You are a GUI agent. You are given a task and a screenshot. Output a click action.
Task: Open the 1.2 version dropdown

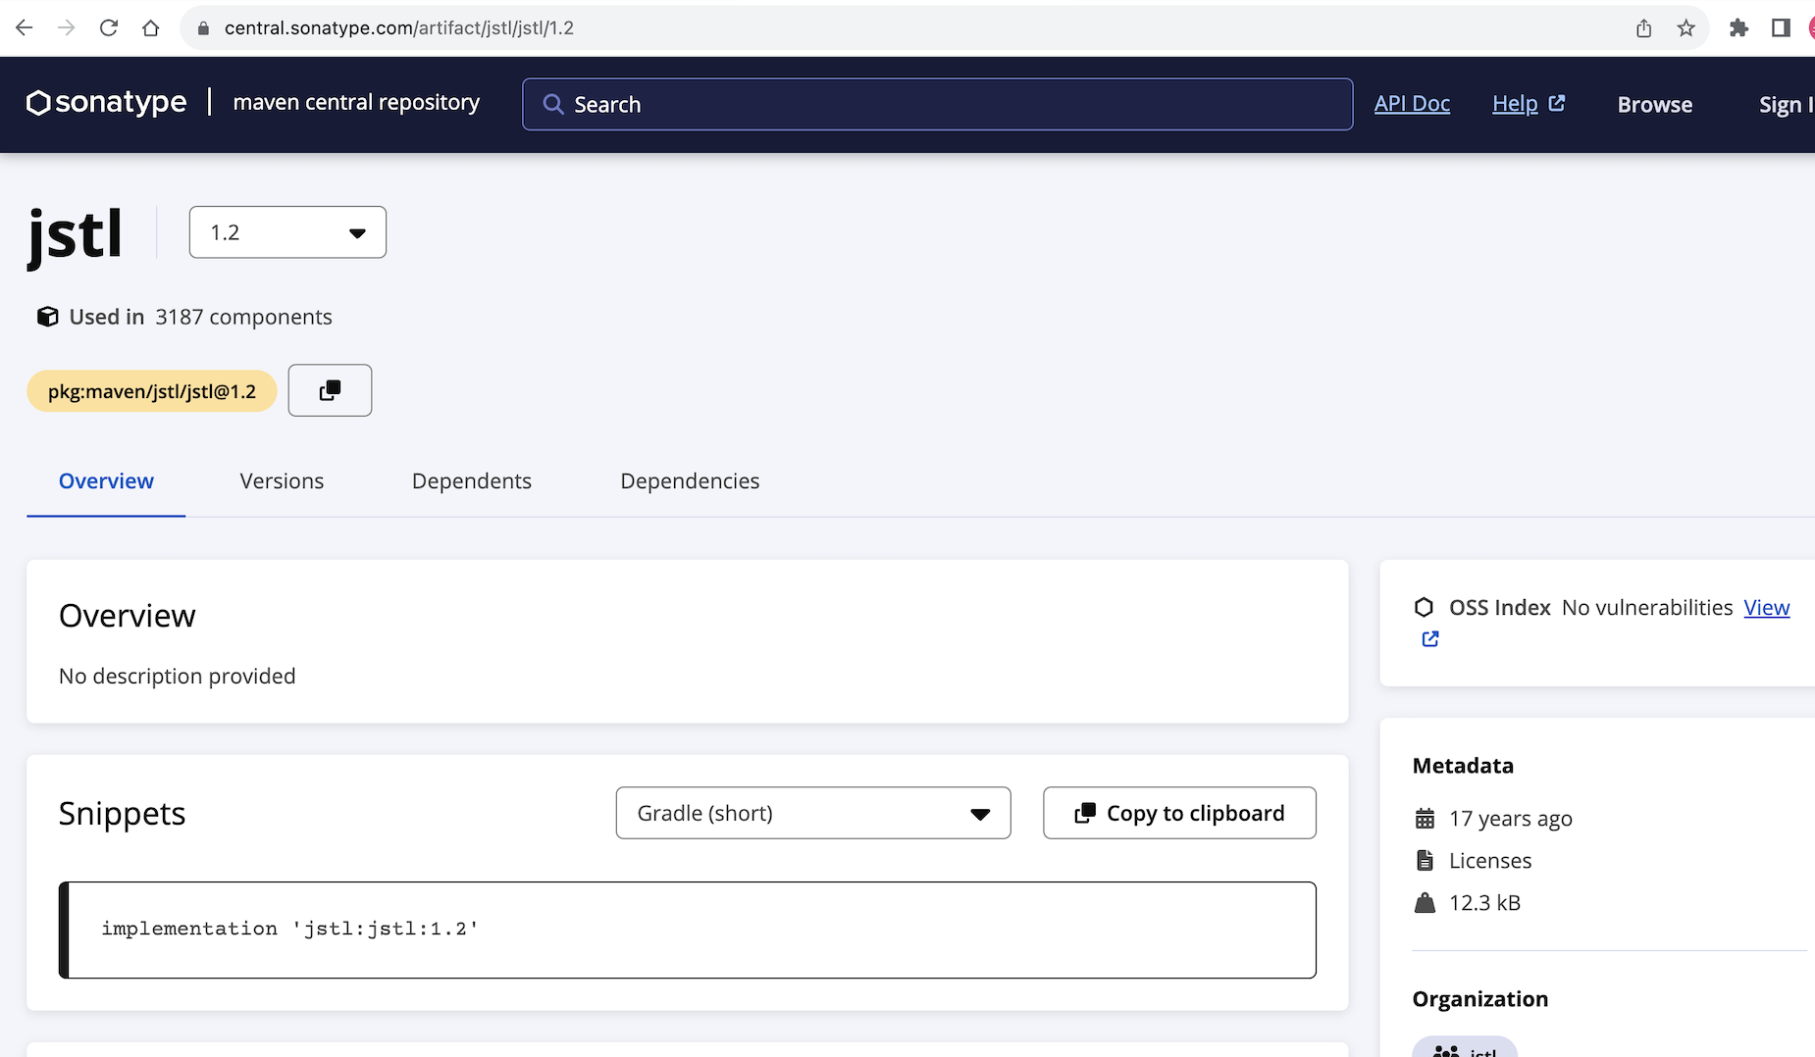(287, 232)
